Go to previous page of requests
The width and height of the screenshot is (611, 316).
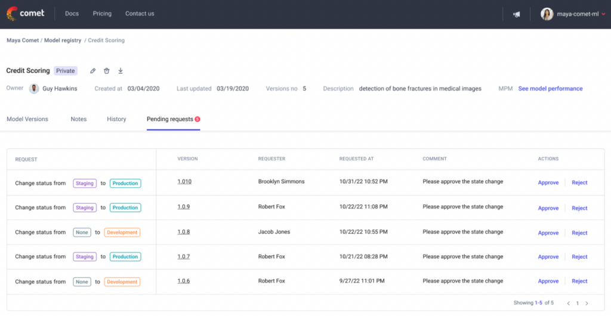[569, 303]
